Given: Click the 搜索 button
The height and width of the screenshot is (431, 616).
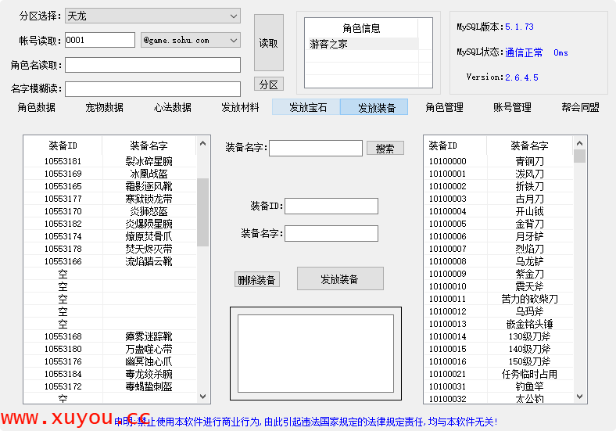Looking at the screenshot, I should point(385,148).
